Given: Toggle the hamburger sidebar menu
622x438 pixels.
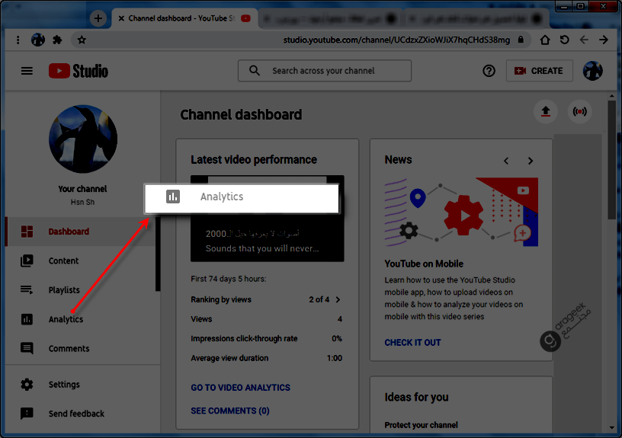Looking at the screenshot, I should [x=27, y=71].
